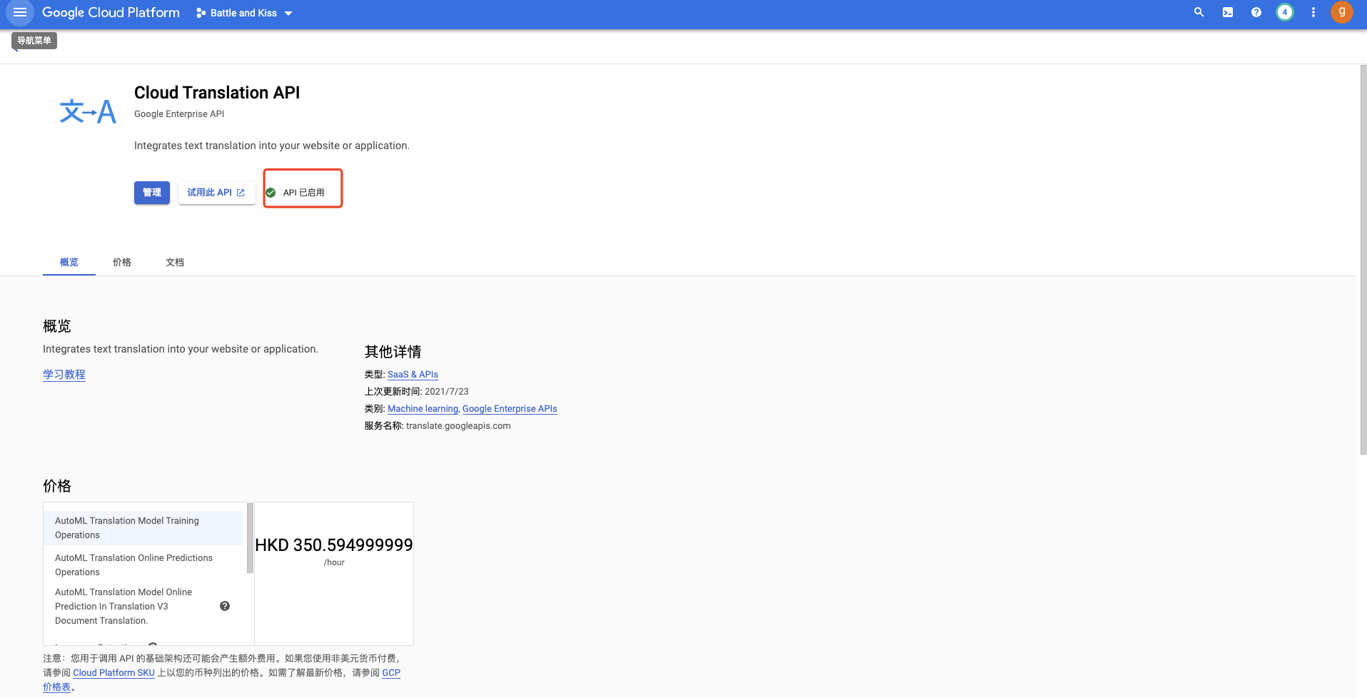Click the page vertical scrollbar
The width and height of the screenshot is (1367, 698).
pyautogui.click(x=1363, y=260)
